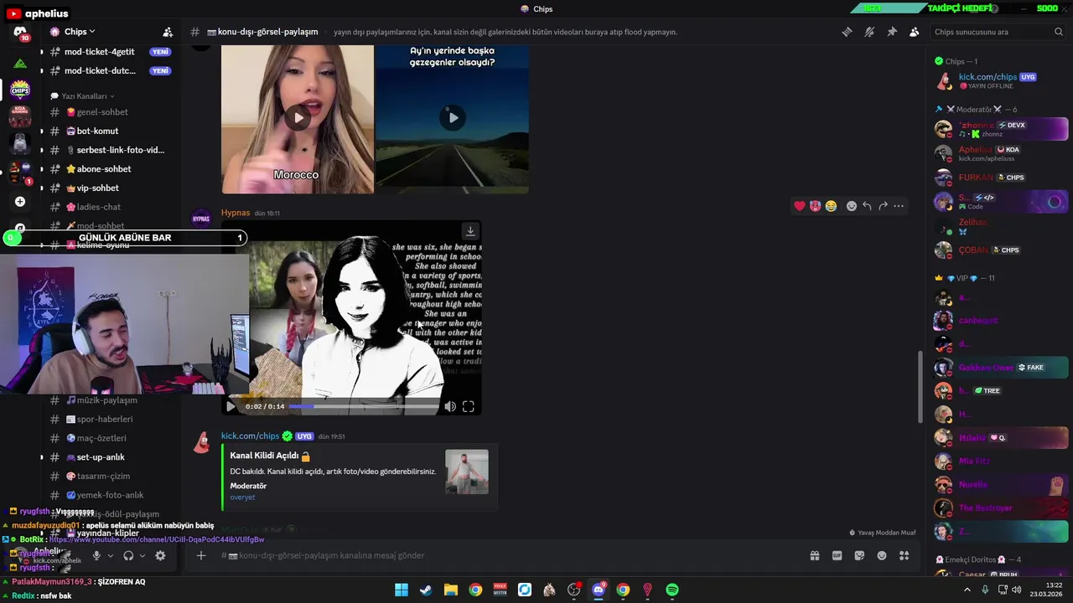Open Hypnas video in fullscreen
Viewport: 1073px width, 603px height.
(469, 406)
